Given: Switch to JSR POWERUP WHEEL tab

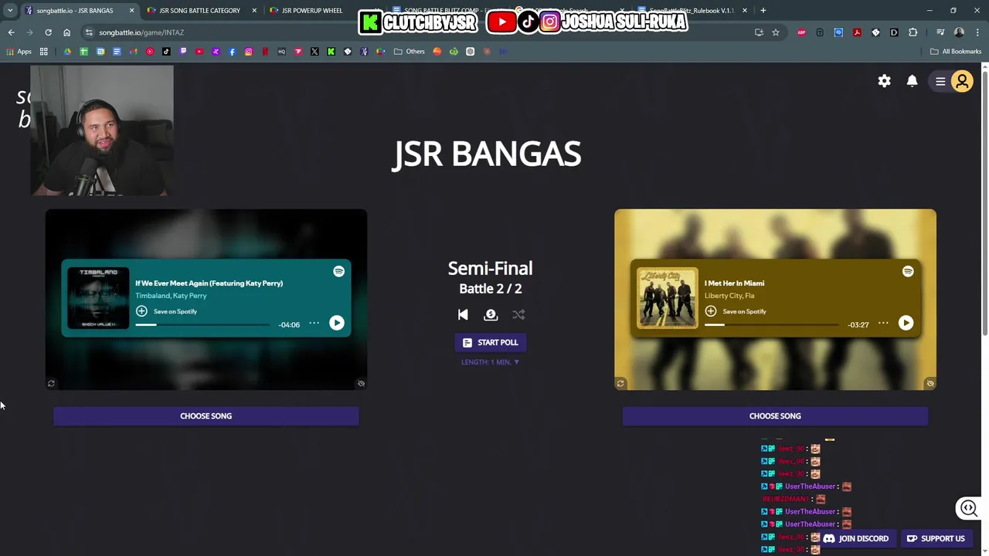Looking at the screenshot, I should pyautogui.click(x=312, y=11).
